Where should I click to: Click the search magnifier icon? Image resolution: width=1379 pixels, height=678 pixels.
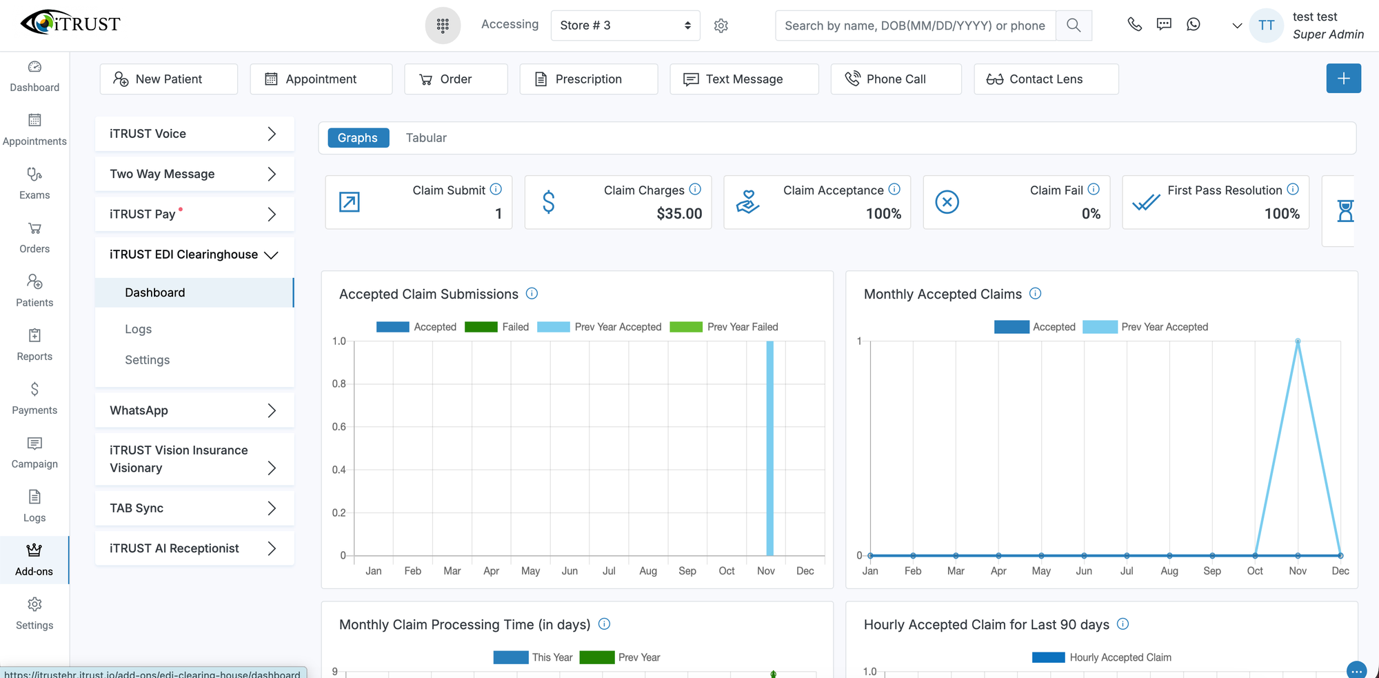1074,26
